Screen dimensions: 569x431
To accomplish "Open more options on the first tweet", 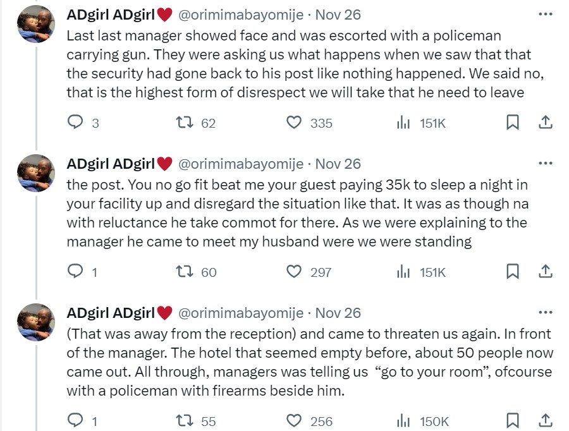I will 544,14.
